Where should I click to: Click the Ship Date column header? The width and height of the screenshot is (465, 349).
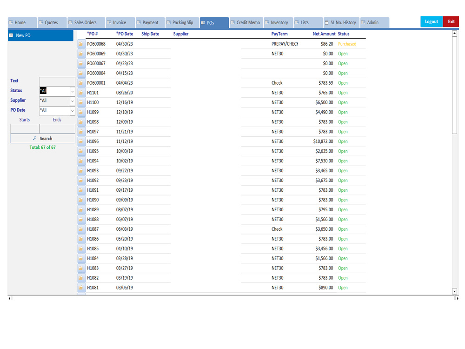150,34
